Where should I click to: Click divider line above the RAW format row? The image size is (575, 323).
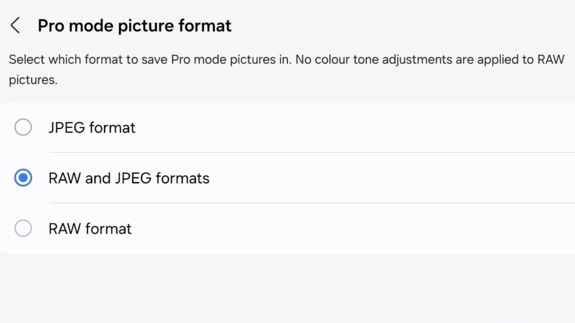coord(312,203)
